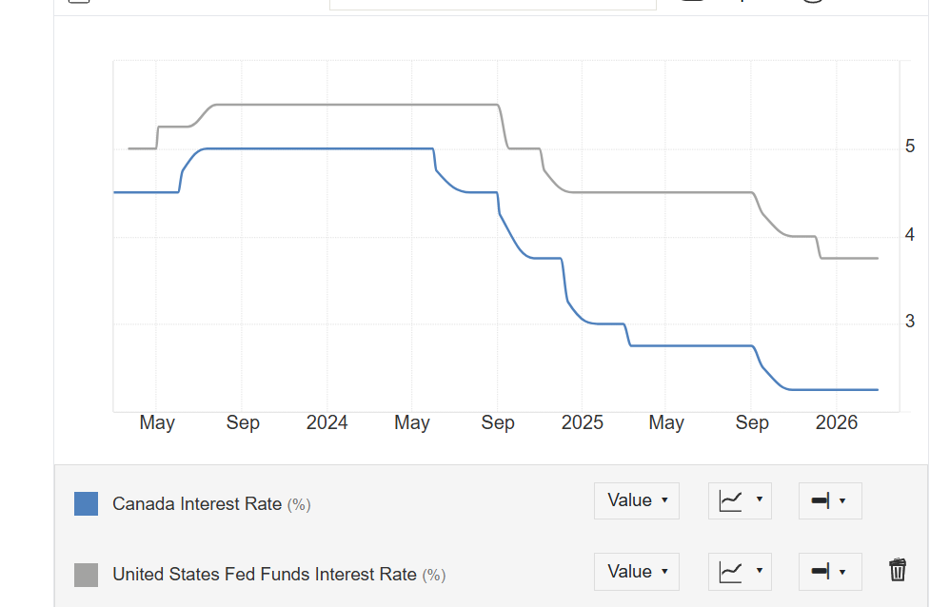Click the 2024 label on the time axis

click(x=326, y=422)
